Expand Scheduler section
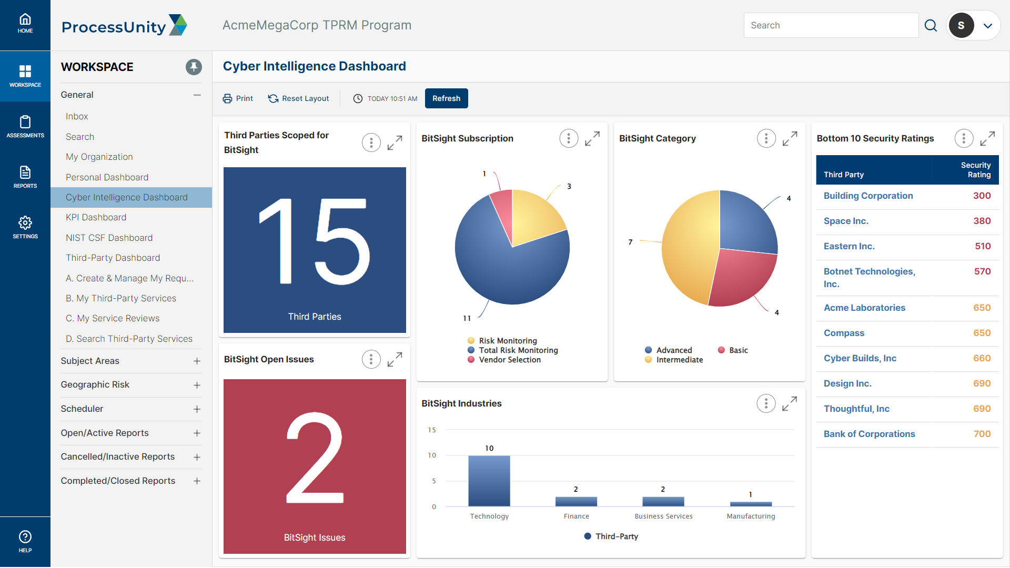 click(197, 409)
